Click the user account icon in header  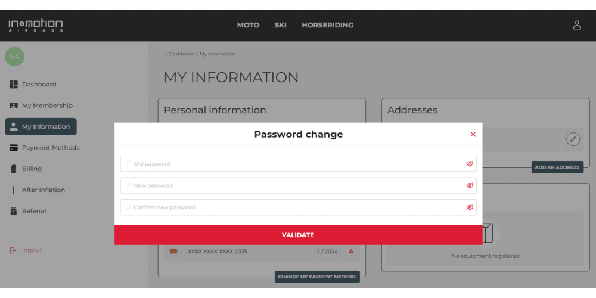576,25
